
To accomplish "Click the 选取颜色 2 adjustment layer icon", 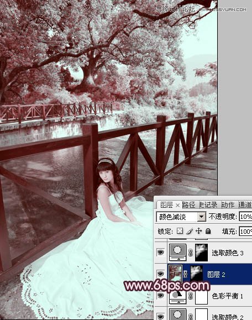I will coord(177,314).
